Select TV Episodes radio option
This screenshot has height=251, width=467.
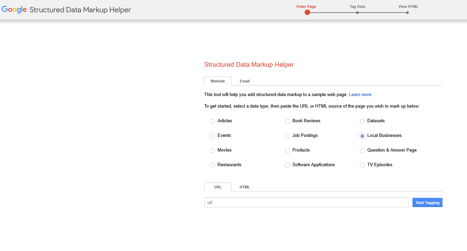point(362,165)
